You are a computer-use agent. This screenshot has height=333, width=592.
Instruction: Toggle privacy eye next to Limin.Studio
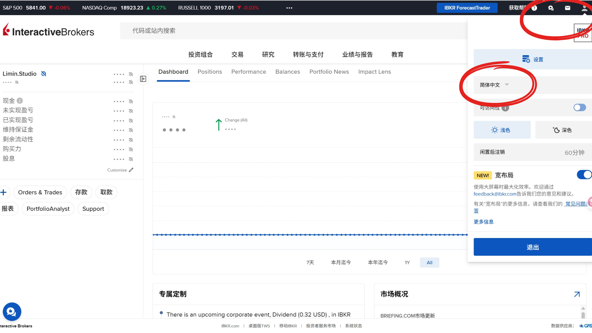pyautogui.click(x=44, y=74)
